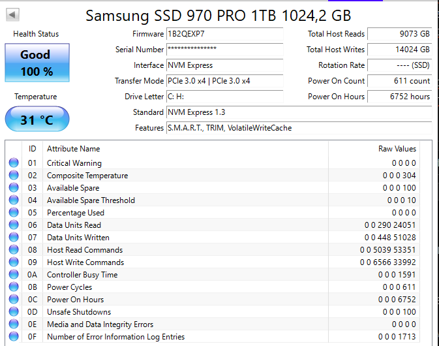Screen dimensions: 439x346
Task: Click the Good 100 % health status box
Action: click(37, 63)
